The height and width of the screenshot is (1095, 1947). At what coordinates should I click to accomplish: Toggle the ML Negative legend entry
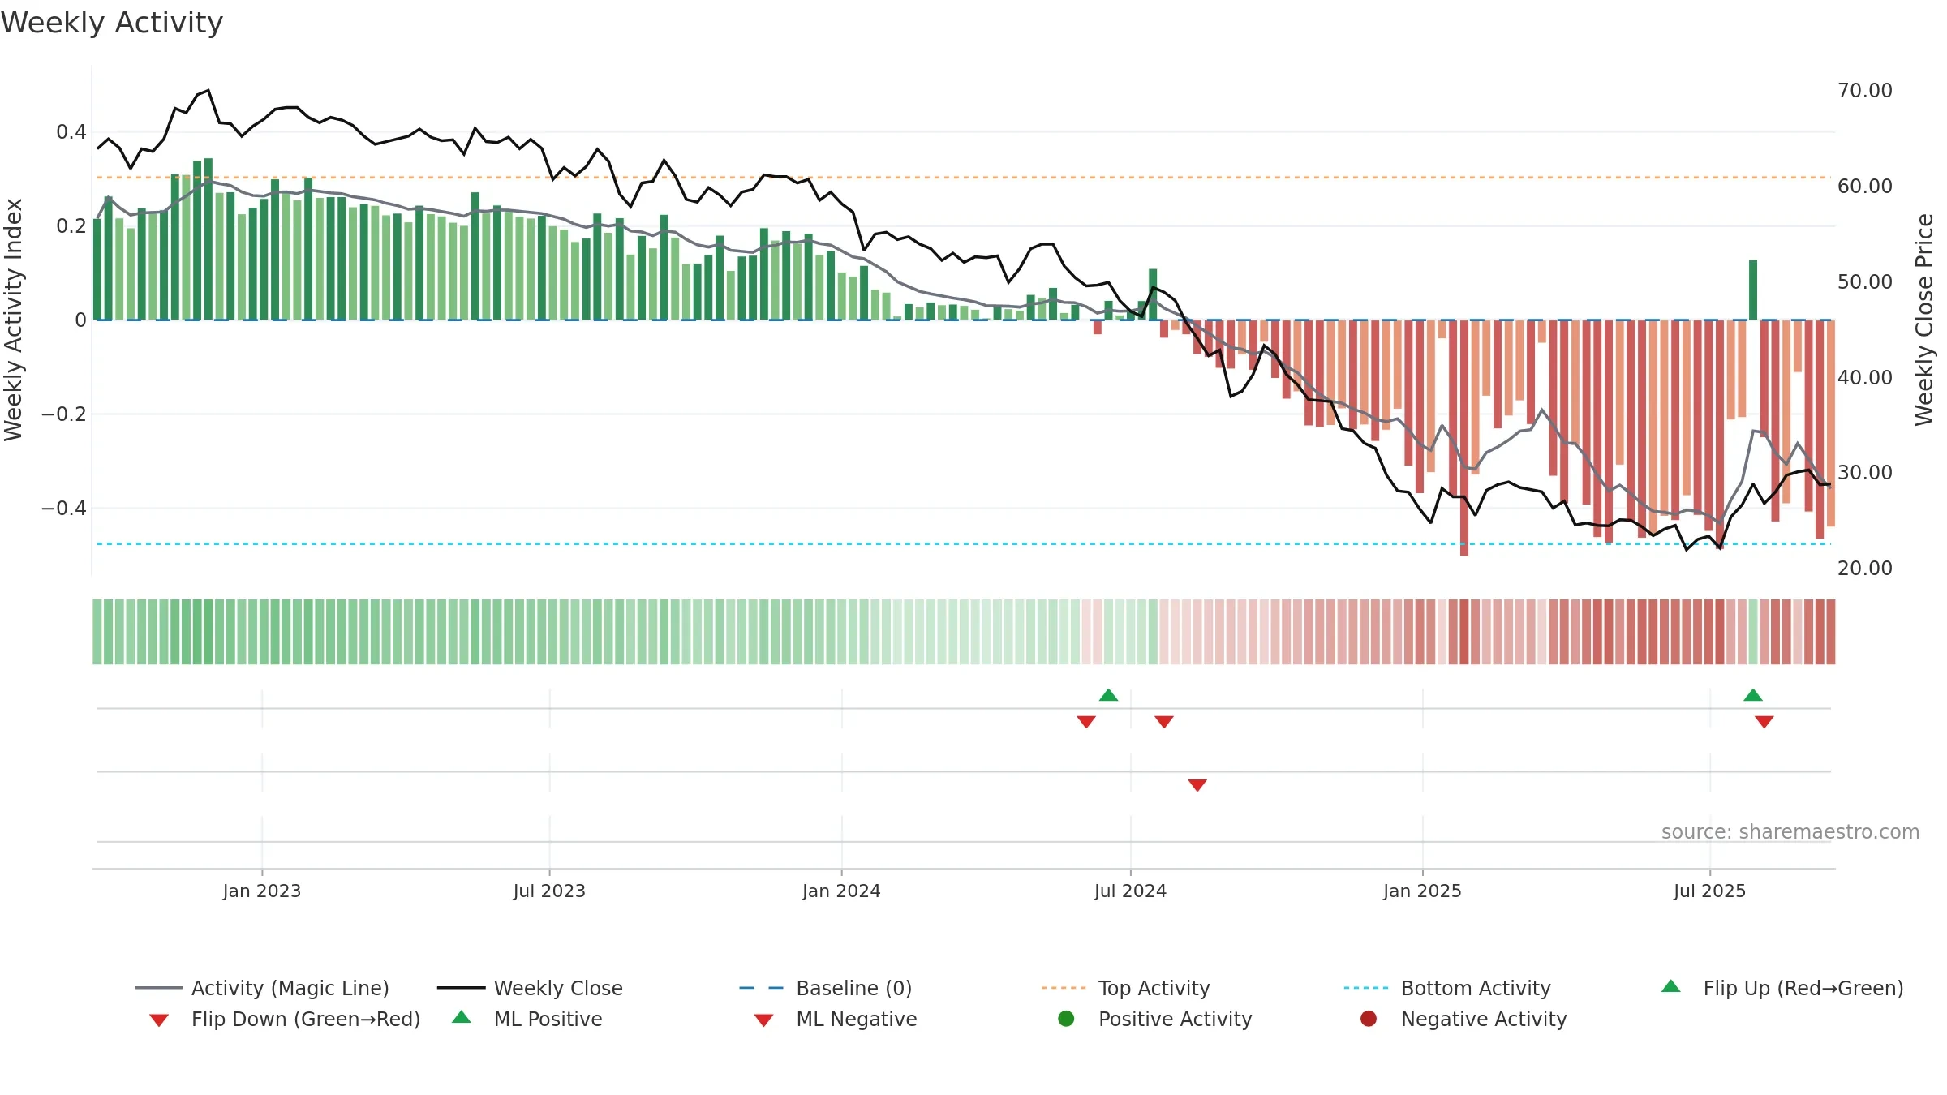(x=836, y=1019)
